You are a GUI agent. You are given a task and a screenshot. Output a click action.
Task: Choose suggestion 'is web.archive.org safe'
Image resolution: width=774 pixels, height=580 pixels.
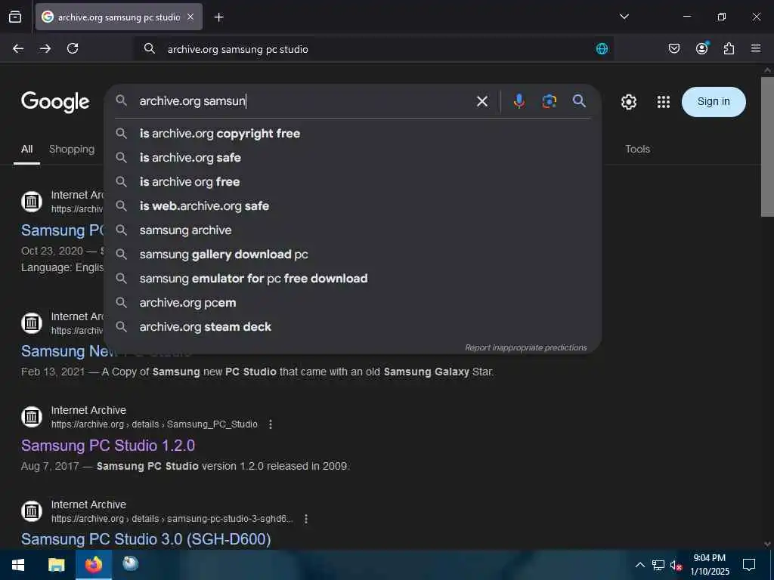[352, 206]
